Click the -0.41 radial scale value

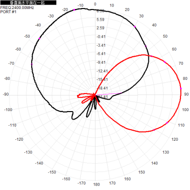[101, 37]
